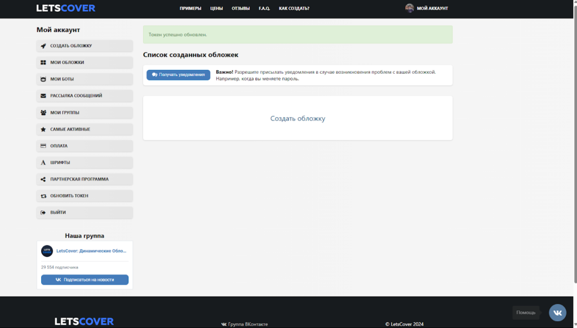
Task: Open the Группа ВКонтакте footer link
Action: pyautogui.click(x=248, y=324)
